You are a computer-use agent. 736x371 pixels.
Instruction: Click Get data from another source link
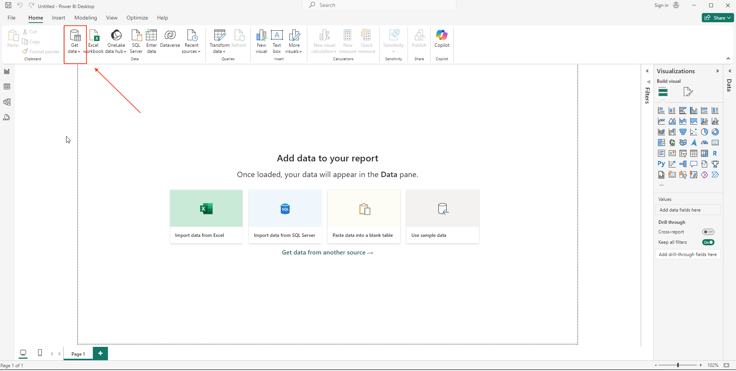[x=327, y=252]
